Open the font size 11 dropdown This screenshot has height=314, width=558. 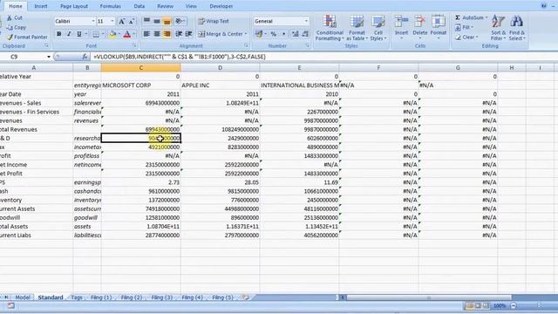pos(112,21)
